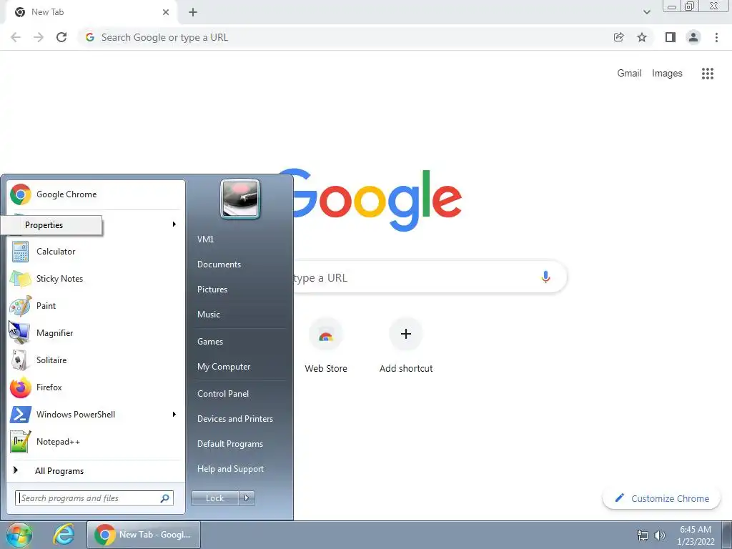Open the tab search chevron
This screenshot has width=732, height=549.
click(646, 12)
